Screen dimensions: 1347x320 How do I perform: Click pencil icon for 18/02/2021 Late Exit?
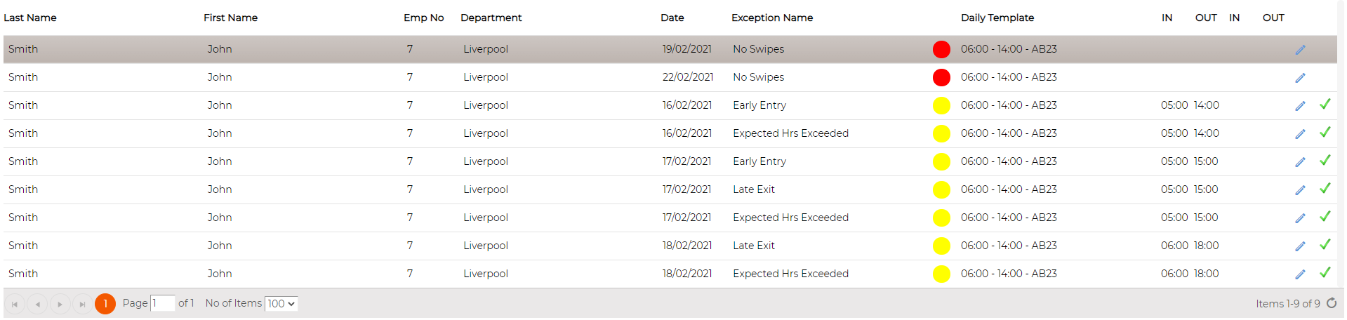(x=1300, y=246)
